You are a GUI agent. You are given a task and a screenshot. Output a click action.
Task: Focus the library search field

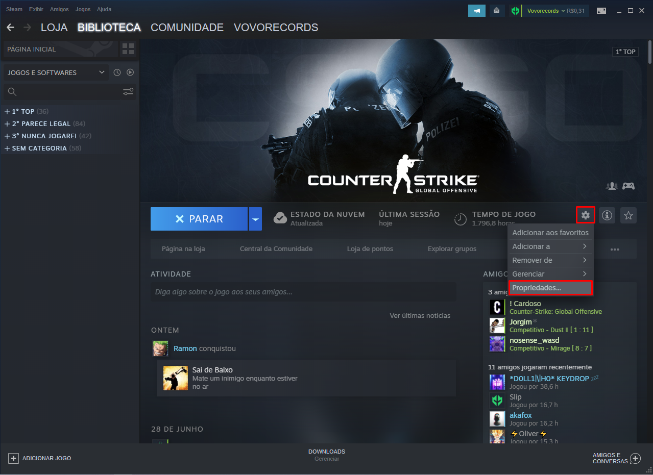pos(70,92)
